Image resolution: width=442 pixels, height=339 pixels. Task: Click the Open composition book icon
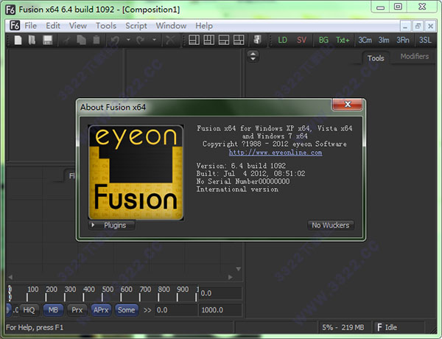pos(32,40)
